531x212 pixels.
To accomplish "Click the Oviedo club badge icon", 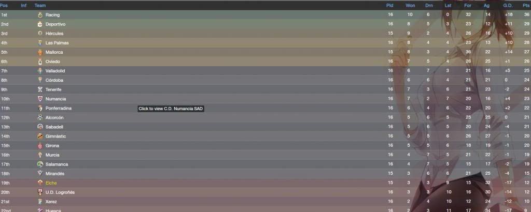I will 40,62.
